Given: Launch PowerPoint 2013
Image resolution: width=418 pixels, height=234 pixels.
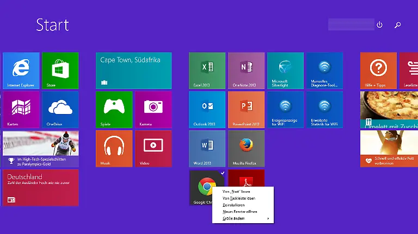Looking at the screenshot, I should pos(247,110).
